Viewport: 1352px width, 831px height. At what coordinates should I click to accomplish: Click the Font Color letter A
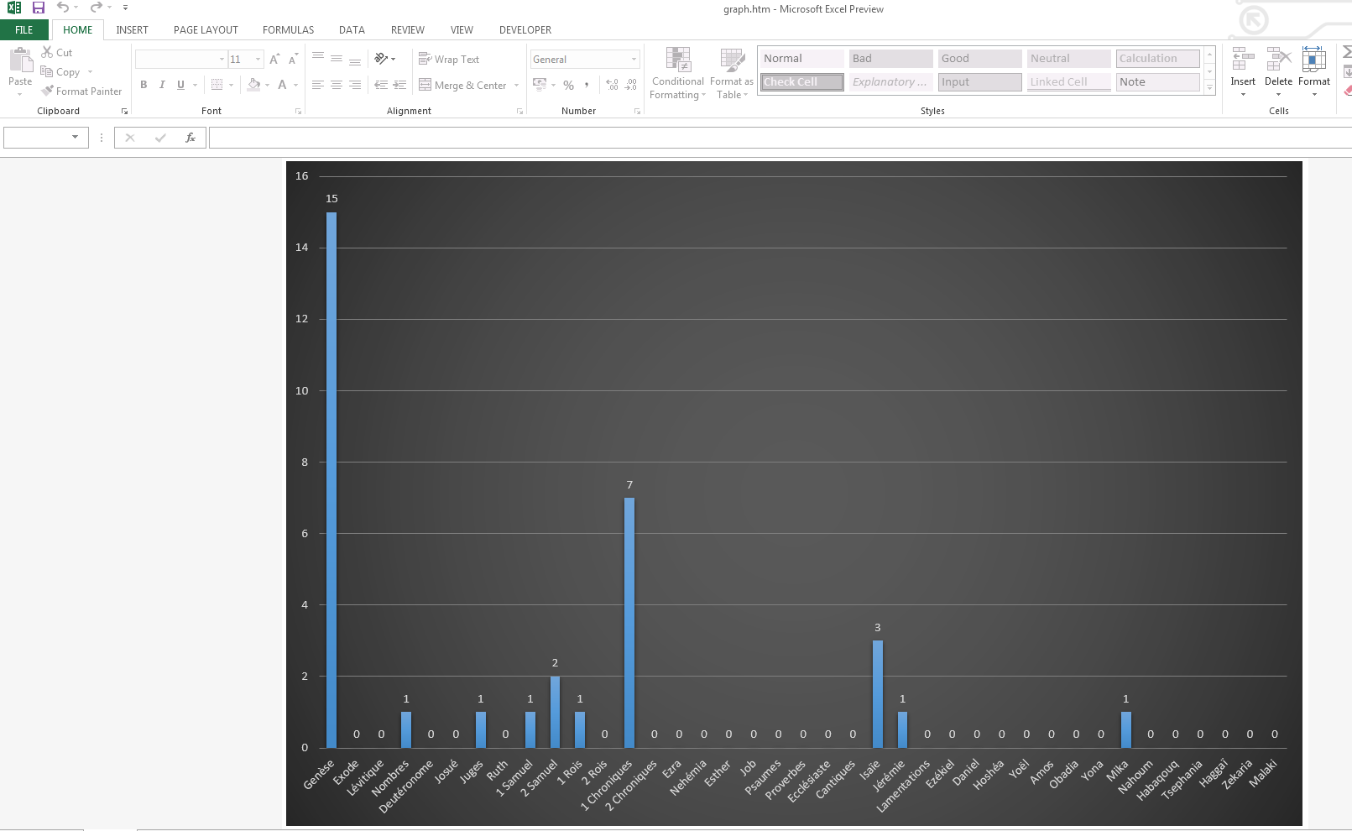point(283,85)
